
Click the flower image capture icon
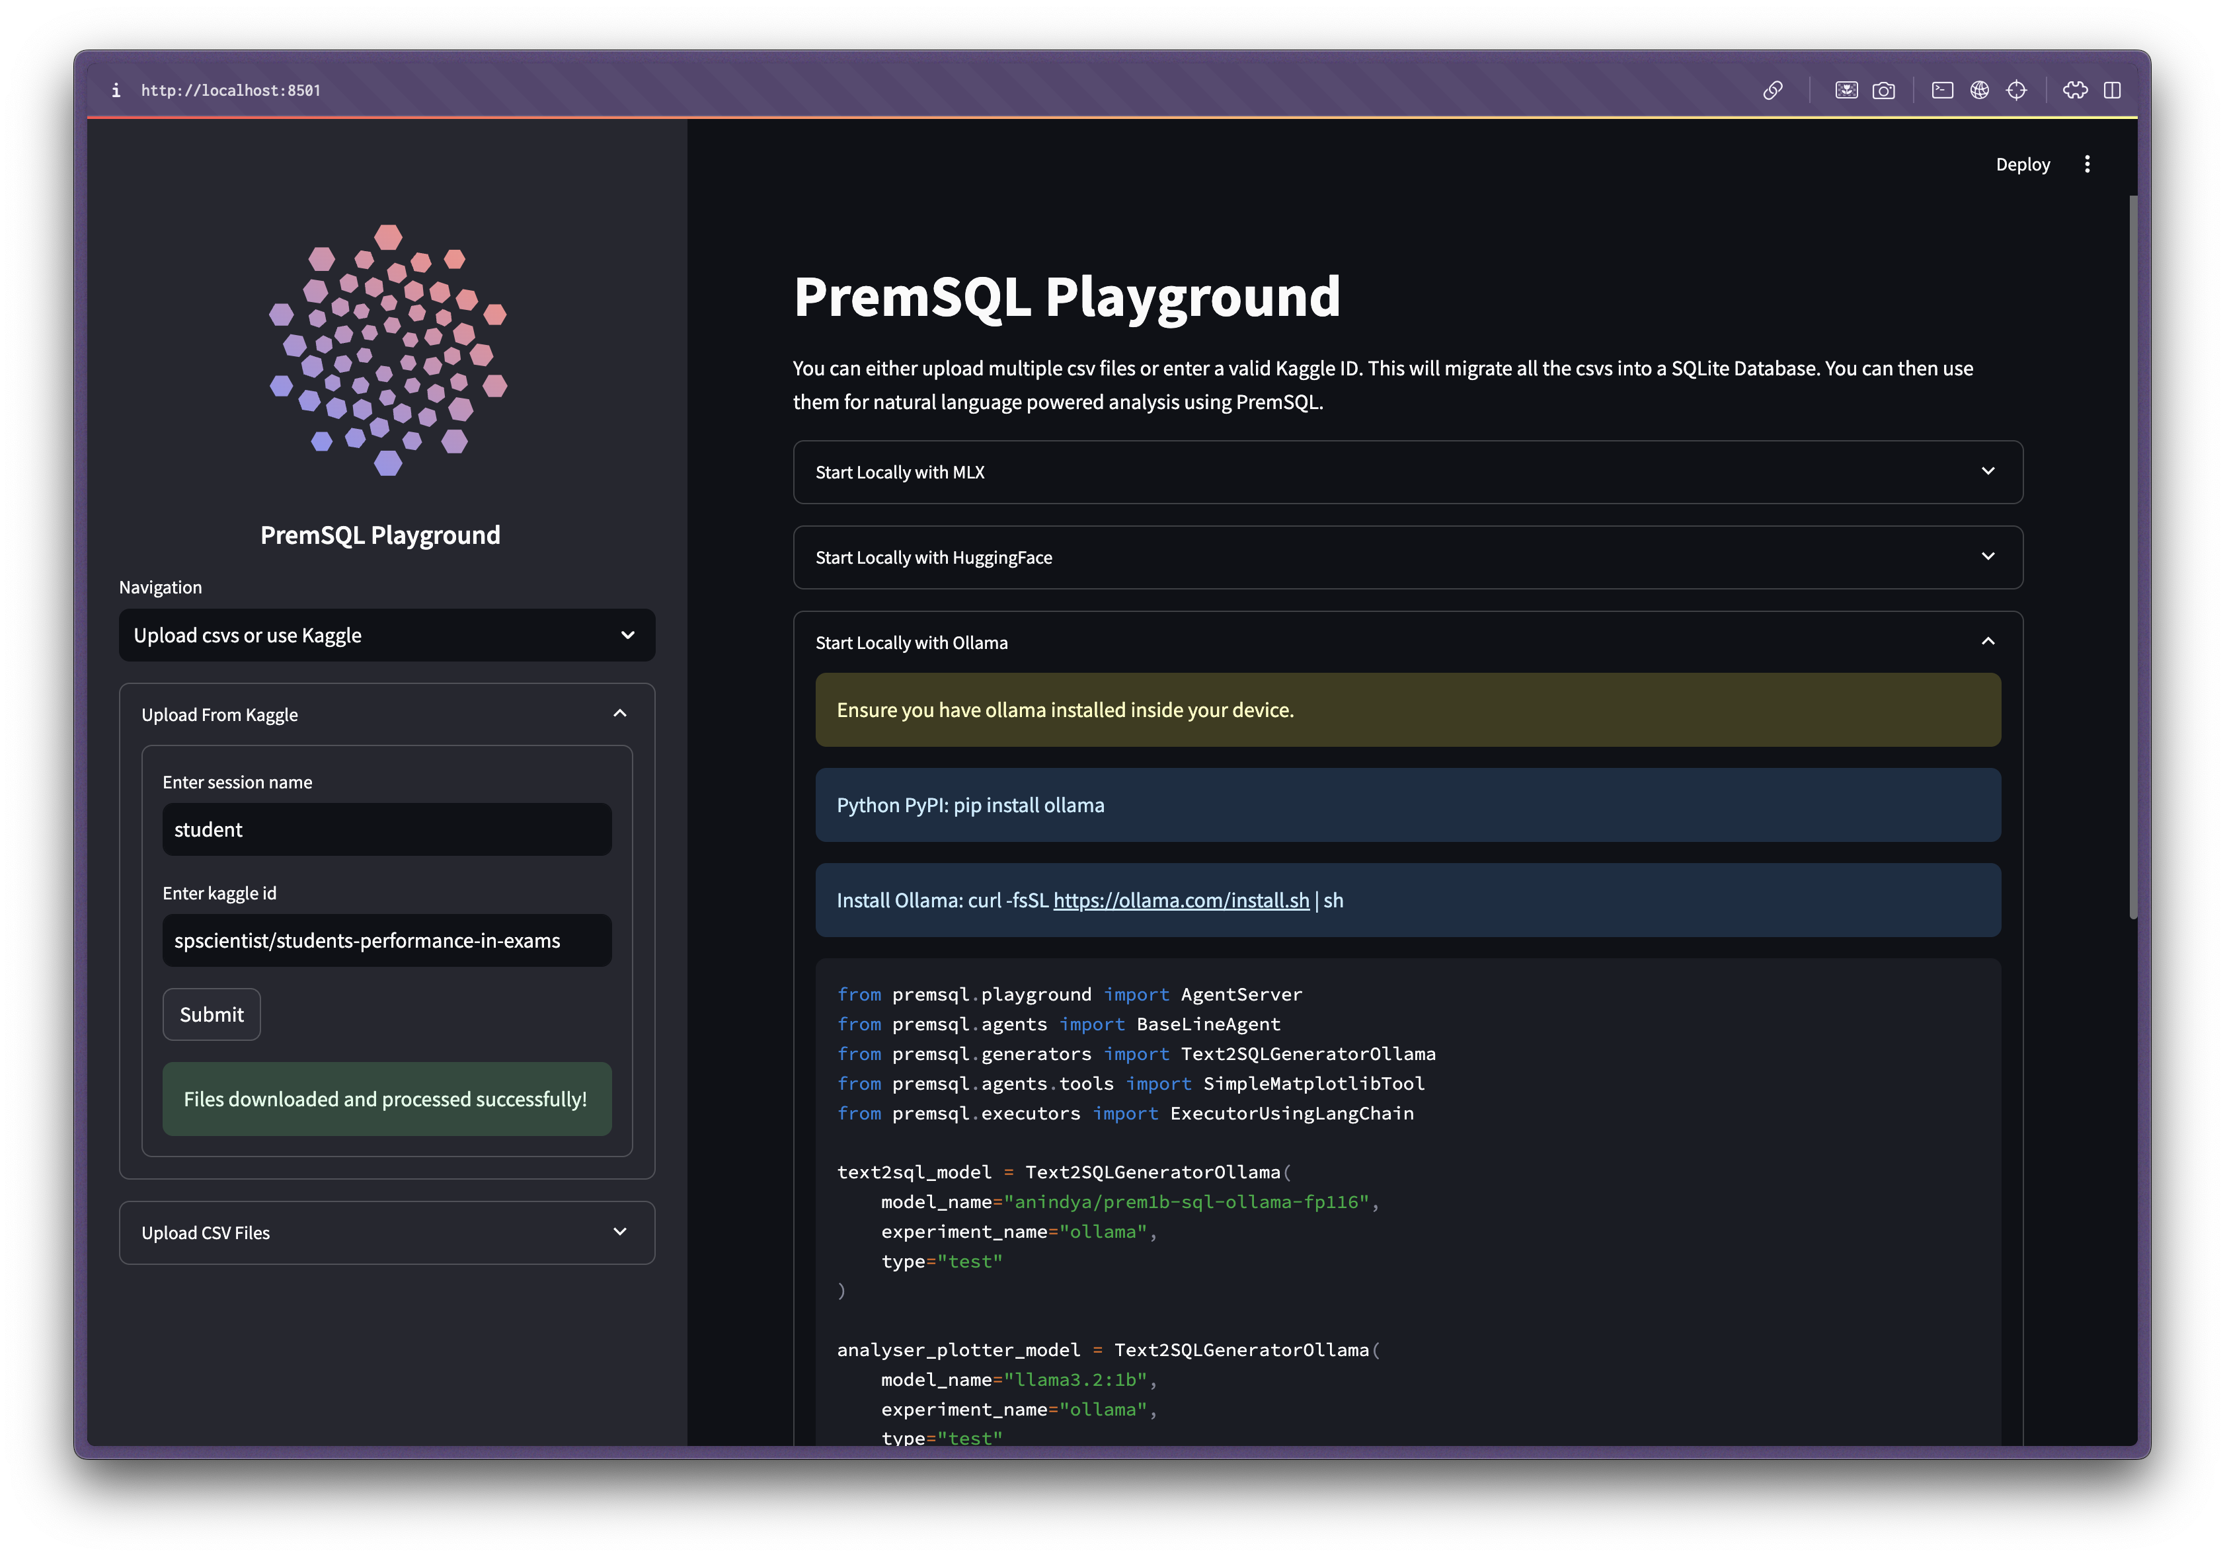pos(1846,90)
